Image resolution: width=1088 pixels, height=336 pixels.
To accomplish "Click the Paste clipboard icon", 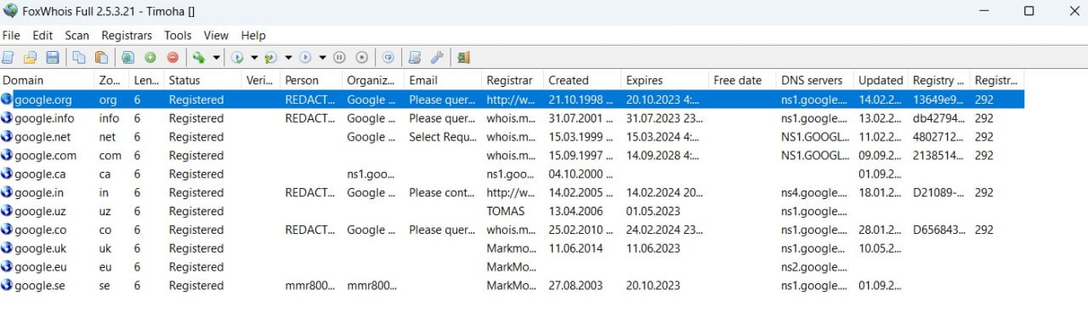I will (101, 58).
